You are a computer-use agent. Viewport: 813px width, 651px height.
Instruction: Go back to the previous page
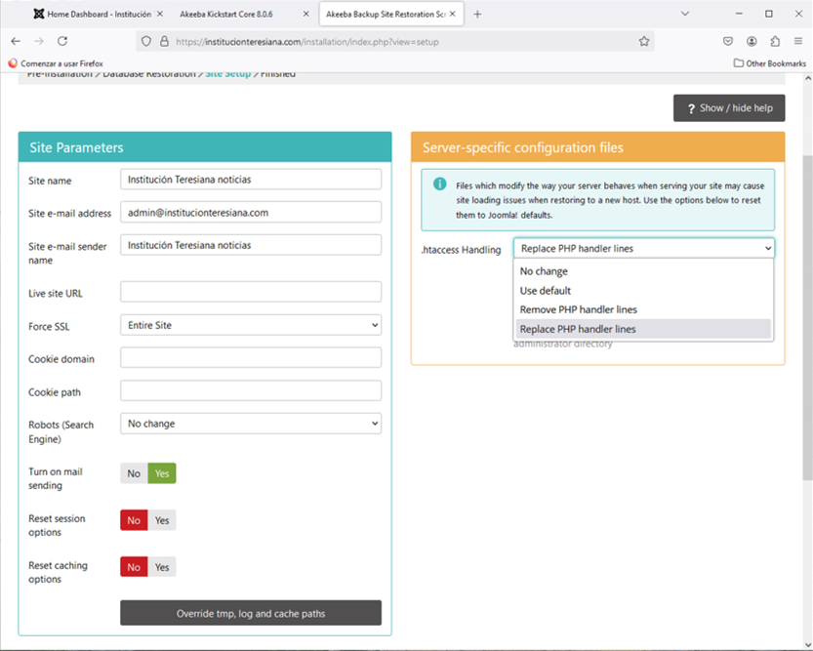click(16, 41)
